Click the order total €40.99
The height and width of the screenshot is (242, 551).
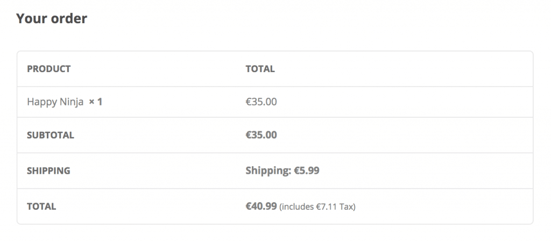tap(261, 206)
